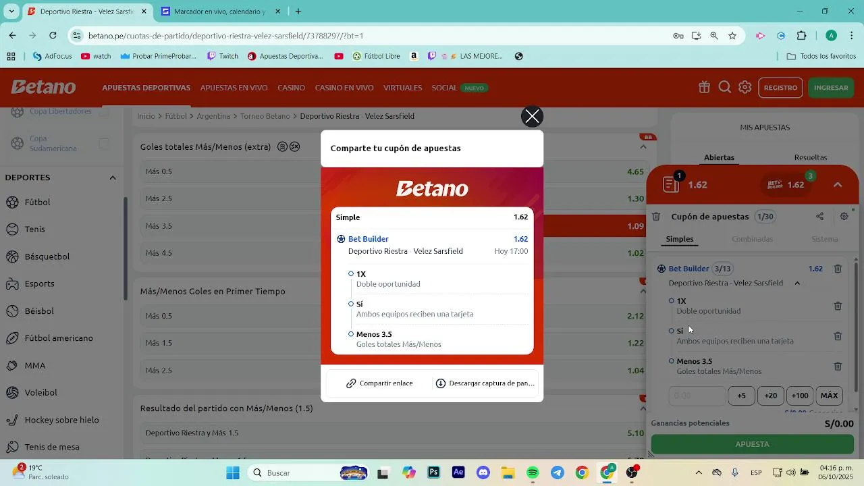Share the bet slip via share icon

pos(819,217)
